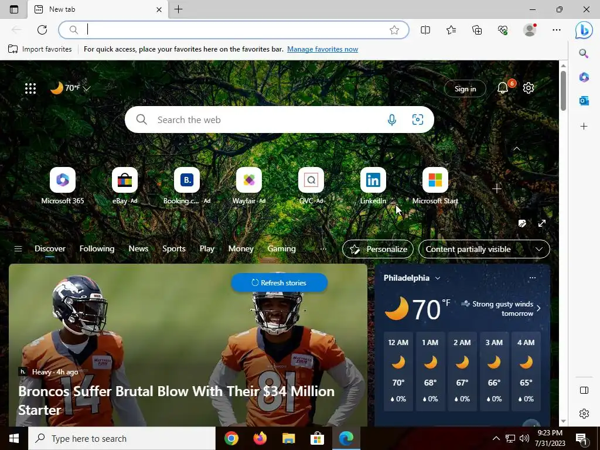Open split screen view icon
The height and width of the screenshot is (450, 600).
pos(425,30)
